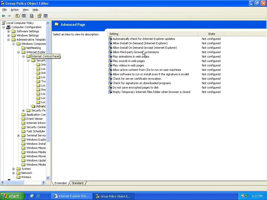This screenshot has height=200, width=267.
Task: Collapse the Windows Components node
Action: coord(13,44)
